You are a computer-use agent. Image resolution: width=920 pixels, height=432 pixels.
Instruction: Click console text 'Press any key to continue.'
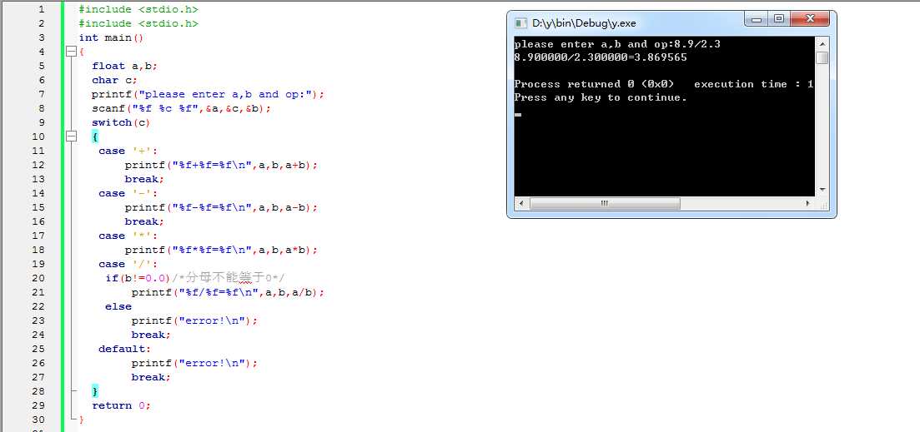tap(601, 97)
